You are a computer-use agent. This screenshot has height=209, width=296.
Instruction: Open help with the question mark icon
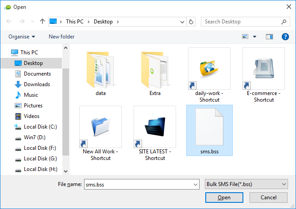coord(285,37)
